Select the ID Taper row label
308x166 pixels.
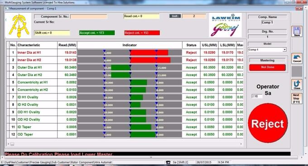click(x=24, y=127)
